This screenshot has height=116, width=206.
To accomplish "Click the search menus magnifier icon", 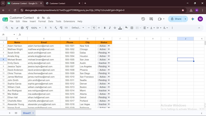I will pyautogui.click(x=7, y=28).
